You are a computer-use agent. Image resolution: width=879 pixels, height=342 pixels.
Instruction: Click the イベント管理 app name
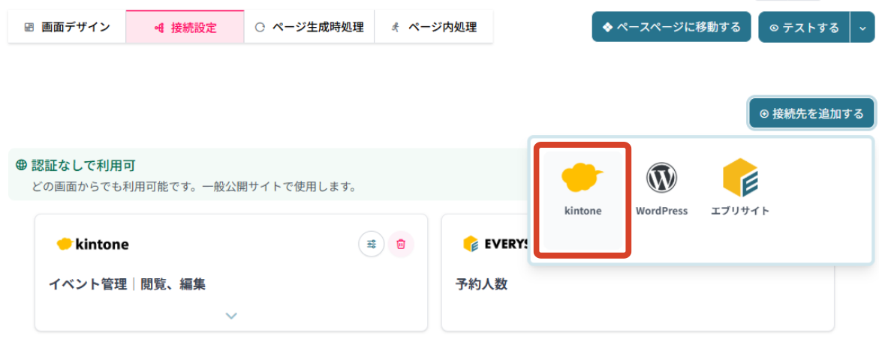[88, 284]
